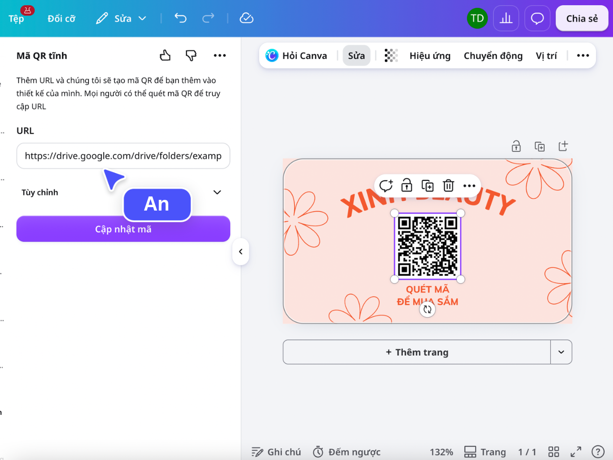This screenshot has height=460, width=613.
Task: Duplicate the selected QR code element
Action: 428,185
